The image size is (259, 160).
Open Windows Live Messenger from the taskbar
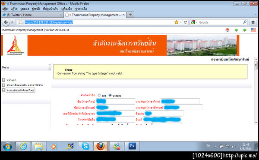tap(117, 146)
